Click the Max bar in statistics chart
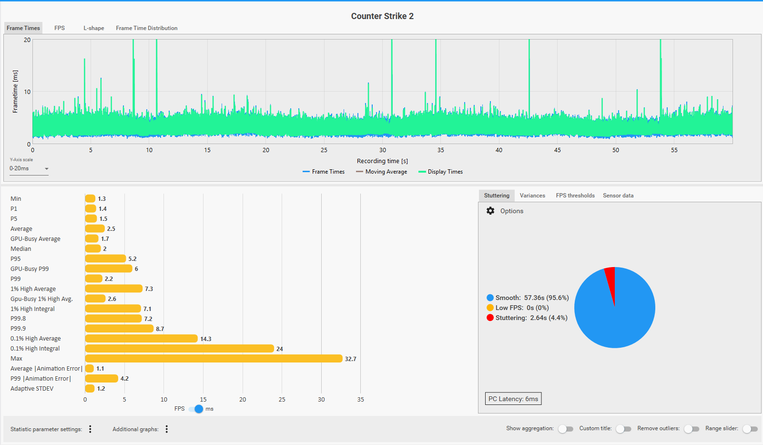 [214, 359]
